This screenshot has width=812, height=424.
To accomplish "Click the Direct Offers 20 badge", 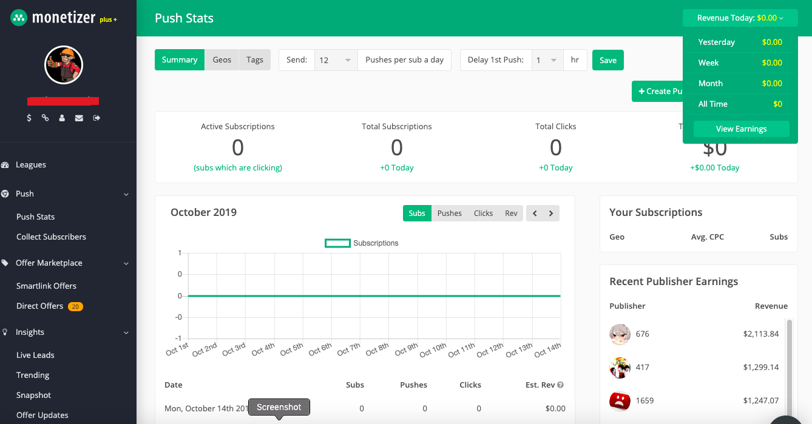I will [75, 306].
